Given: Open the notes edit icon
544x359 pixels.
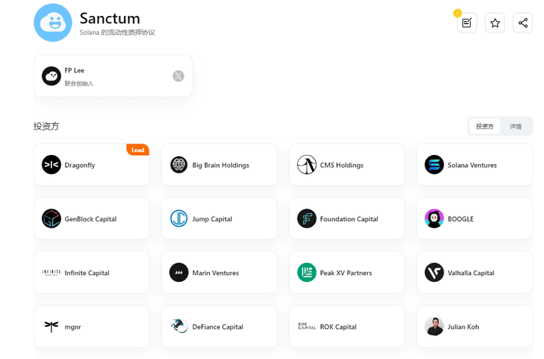Looking at the screenshot, I should pyautogui.click(x=467, y=23).
